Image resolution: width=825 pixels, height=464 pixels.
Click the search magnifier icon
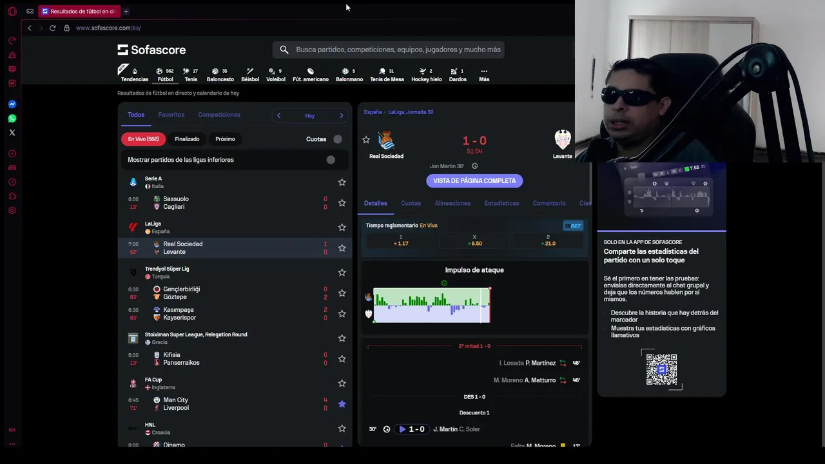point(284,50)
